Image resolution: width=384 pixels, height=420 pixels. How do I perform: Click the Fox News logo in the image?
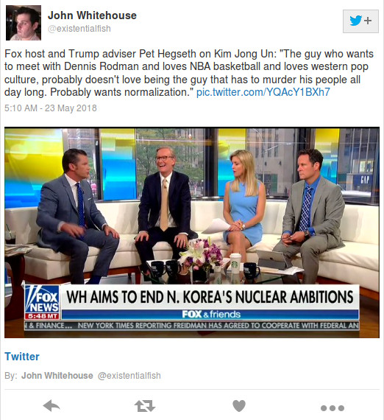tap(42, 302)
